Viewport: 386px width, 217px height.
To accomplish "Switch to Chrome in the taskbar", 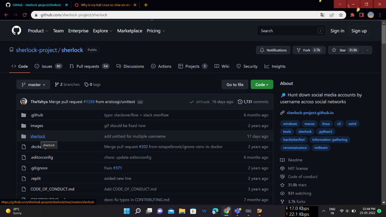I will (x=226, y=211).
